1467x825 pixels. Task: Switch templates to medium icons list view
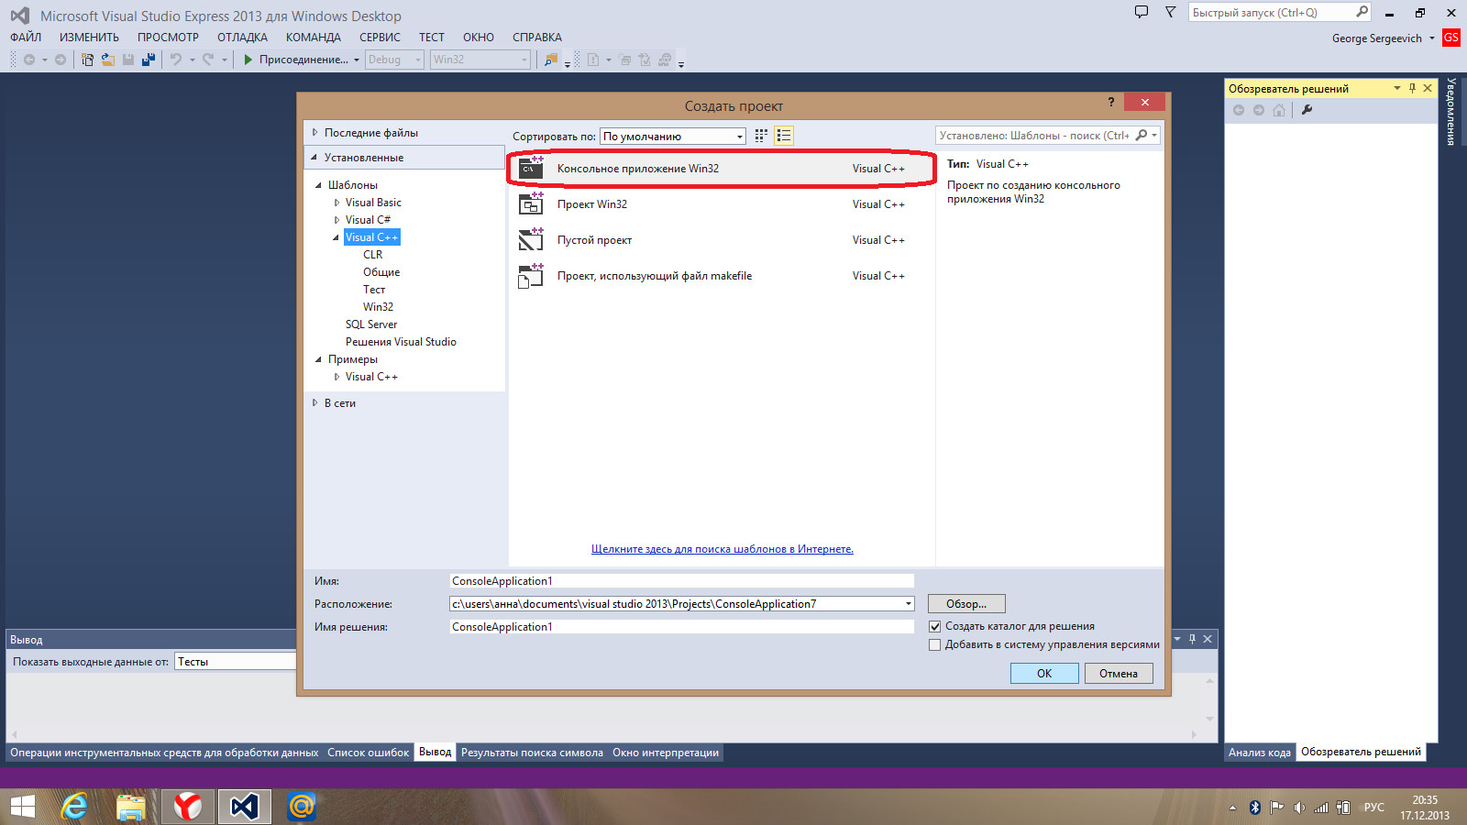pyautogui.click(x=784, y=136)
